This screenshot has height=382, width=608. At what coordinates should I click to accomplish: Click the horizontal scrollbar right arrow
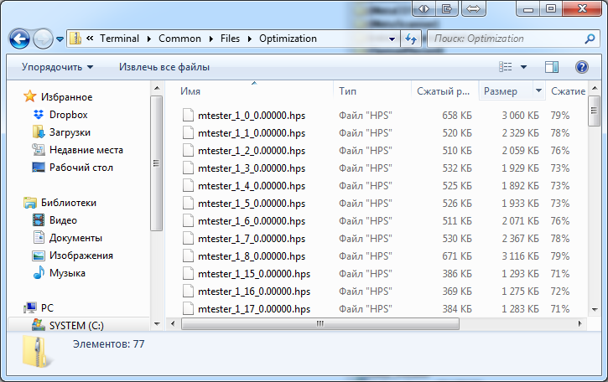point(580,323)
